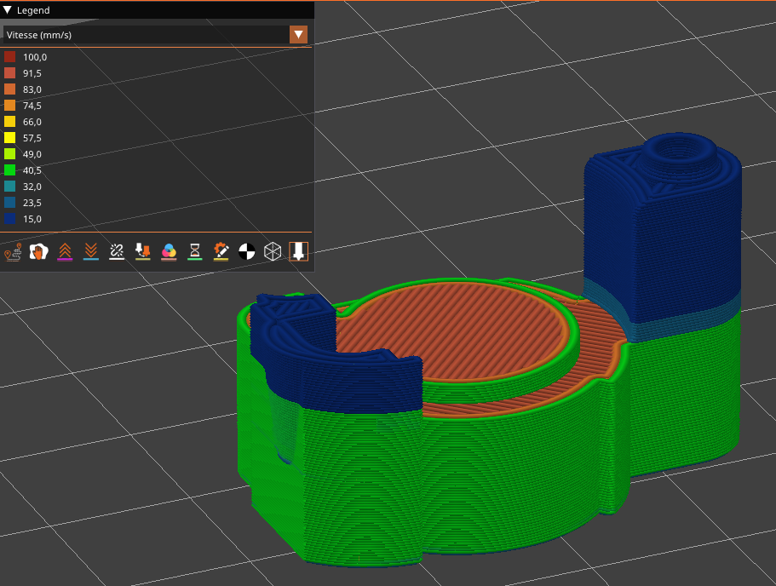Click the tall blue tower of the model
776x586 pixels.
coord(664,238)
